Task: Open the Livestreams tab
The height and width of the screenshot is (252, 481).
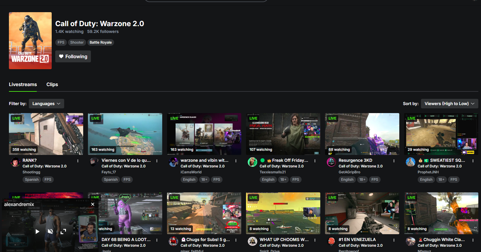Action: 23,85
